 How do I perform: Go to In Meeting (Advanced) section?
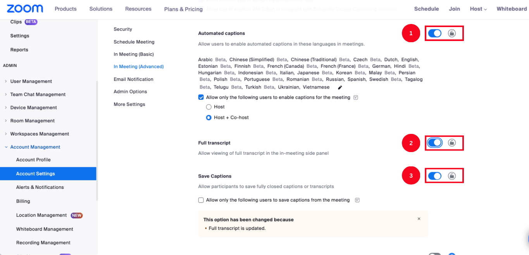pyautogui.click(x=139, y=67)
